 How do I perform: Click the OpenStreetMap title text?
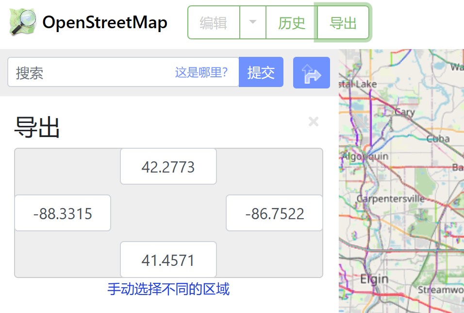(x=105, y=22)
